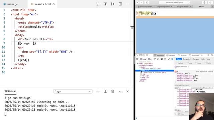Select the p breadcrumb in inspector
The width and height of the screenshot is (214, 120).
pos(150,59)
